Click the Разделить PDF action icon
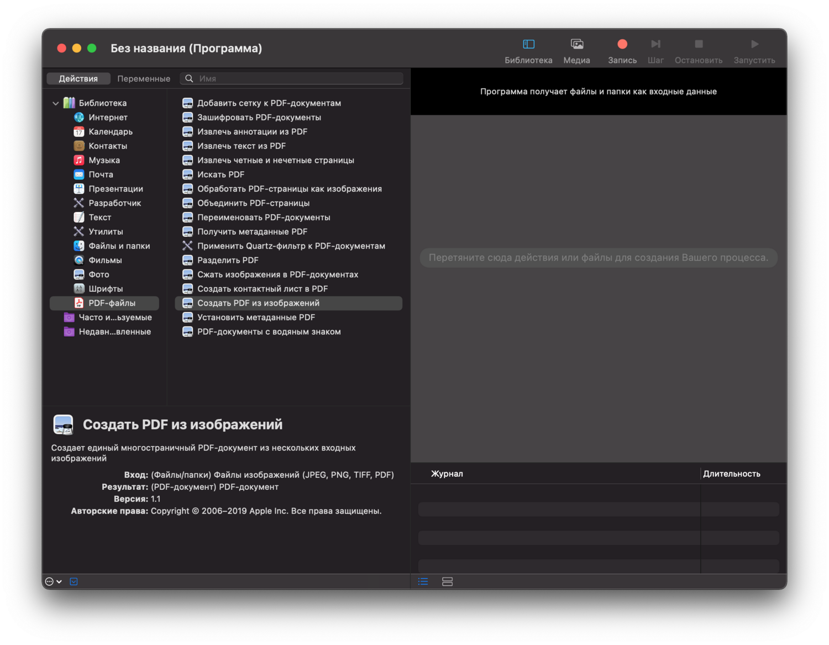This screenshot has height=645, width=829. (x=188, y=260)
